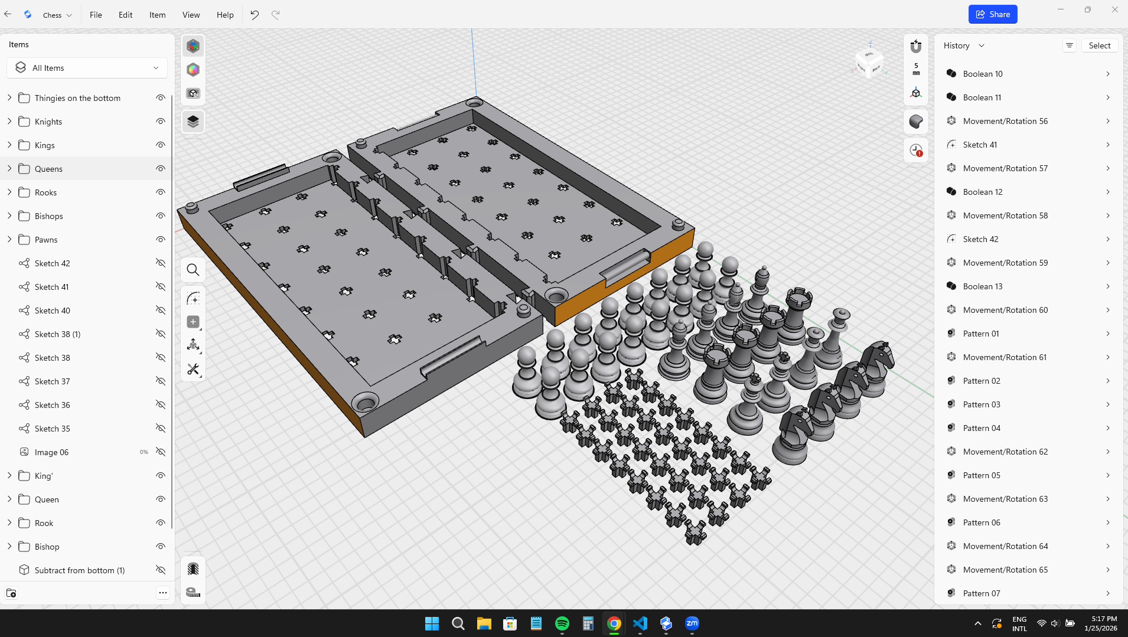The height and width of the screenshot is (637, 1128).
Task: Click the history filter icon
Action: (1070, 45)
